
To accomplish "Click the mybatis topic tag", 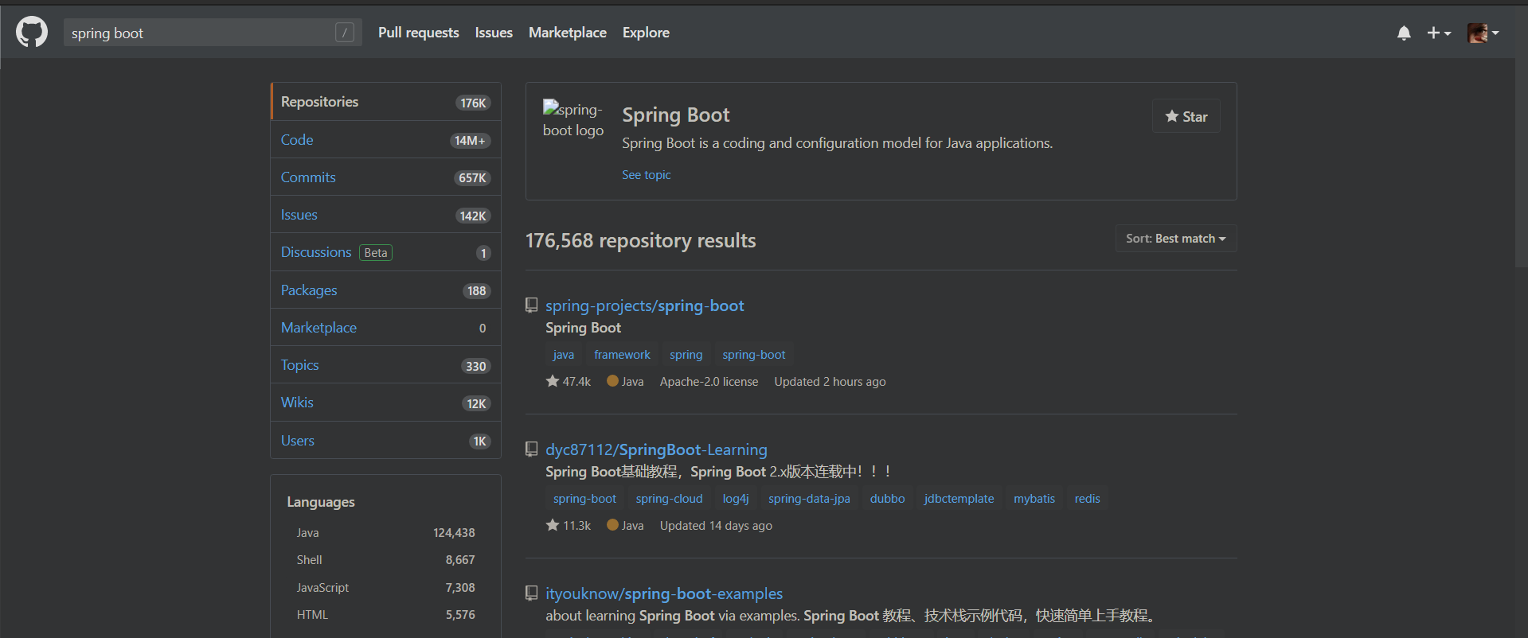I will [1034, 499].
